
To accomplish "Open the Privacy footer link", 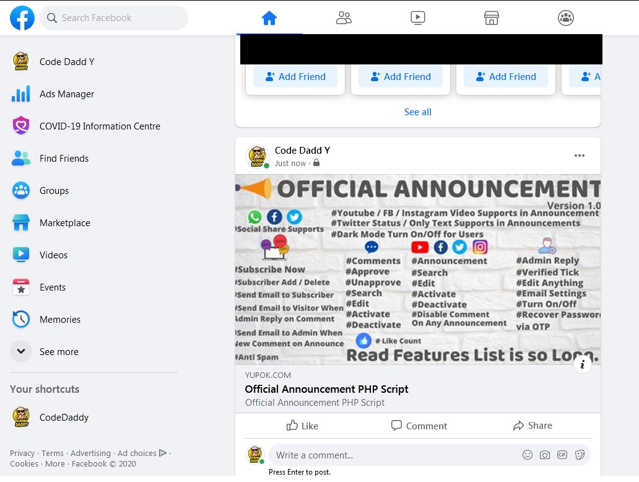I will pos(22,453).
